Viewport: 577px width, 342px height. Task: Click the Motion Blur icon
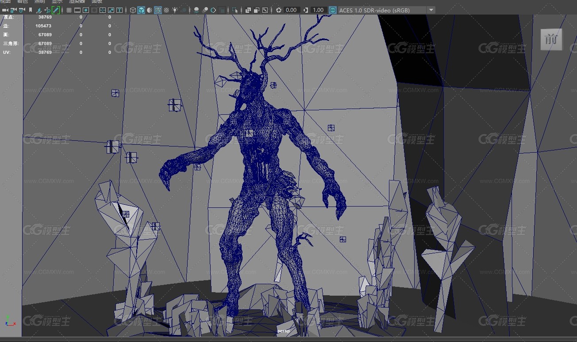click(205, 10)
